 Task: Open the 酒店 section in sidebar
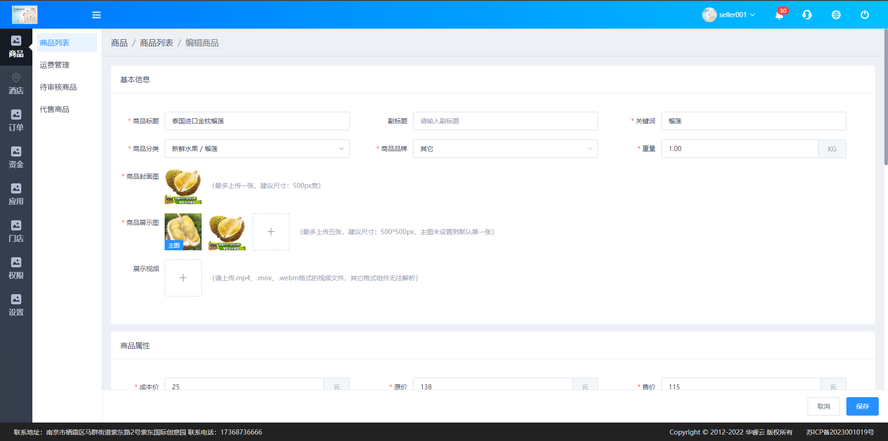point(16,84)
